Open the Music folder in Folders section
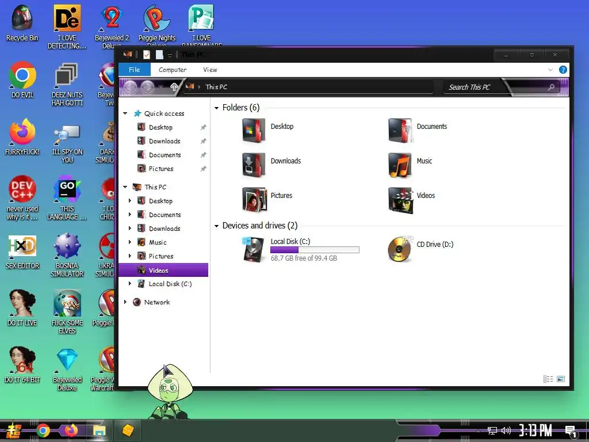Image resolution: width=589 pixels, height=442 pixels. coord(410,165)
